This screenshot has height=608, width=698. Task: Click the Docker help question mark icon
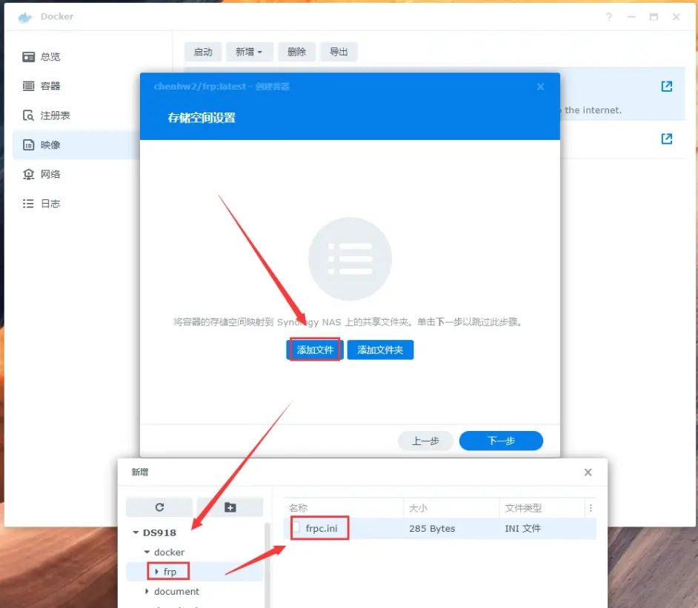click(608, 16)
